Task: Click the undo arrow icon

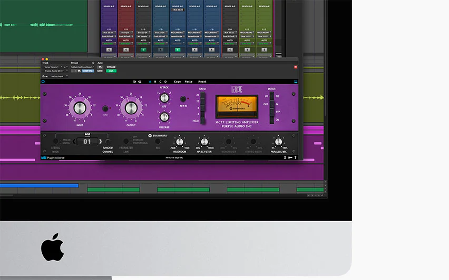Action: pos(134,82)
